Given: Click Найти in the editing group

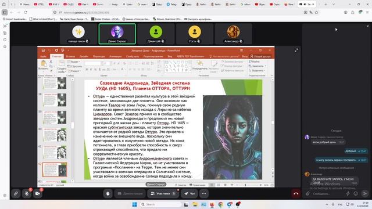Looking at the screenshot, I should (255, 62).
